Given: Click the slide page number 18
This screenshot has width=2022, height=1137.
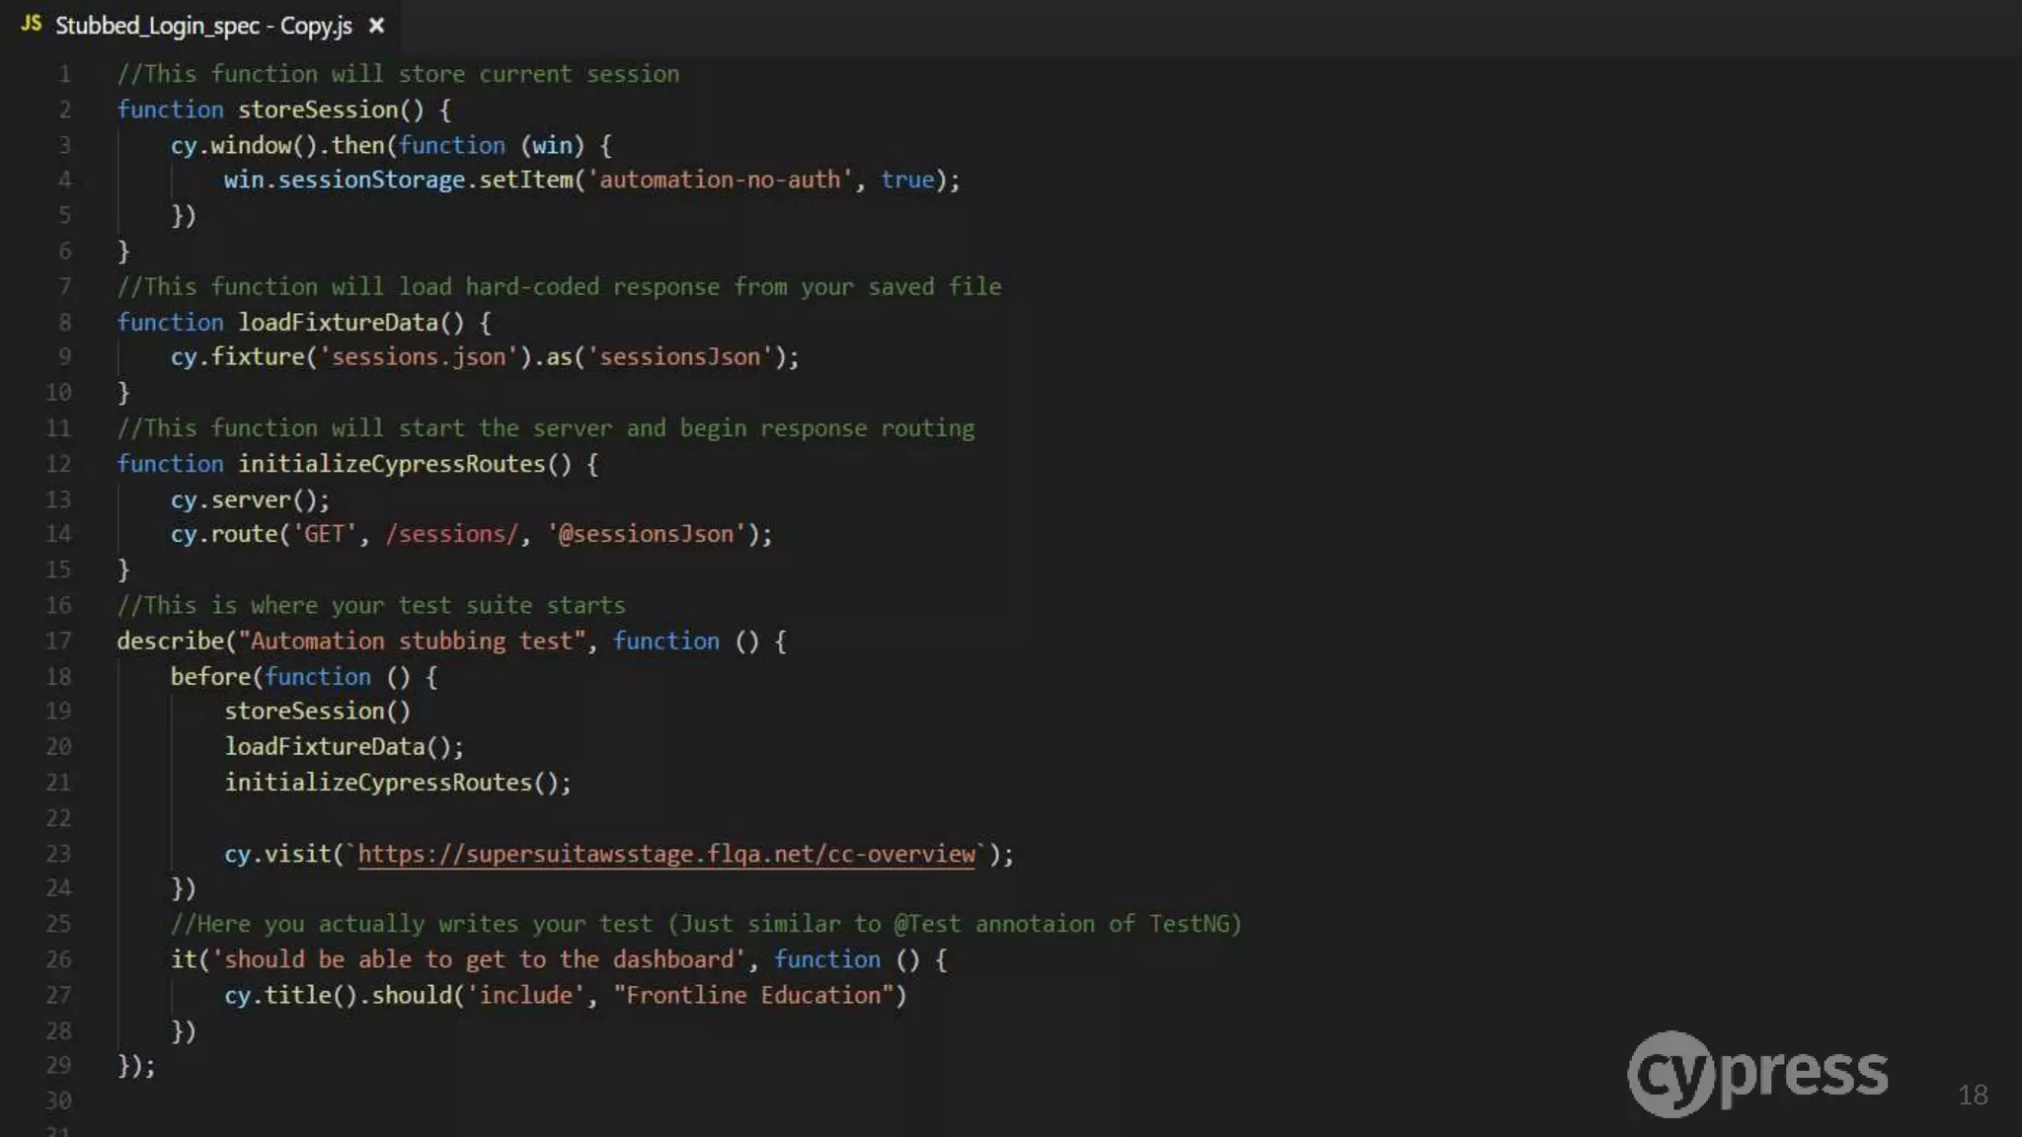Looking at the screenshot, I should (1972, 1095).
